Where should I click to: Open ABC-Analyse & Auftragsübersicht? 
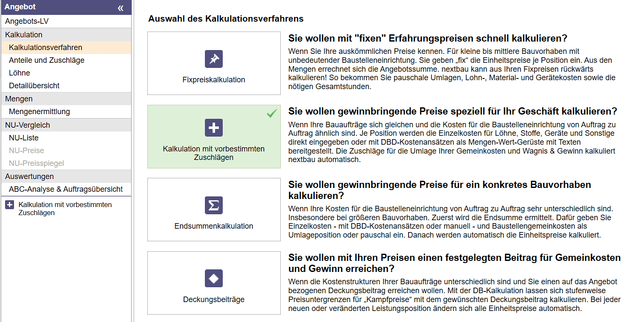pyautogui.click(x=66, y=189)
